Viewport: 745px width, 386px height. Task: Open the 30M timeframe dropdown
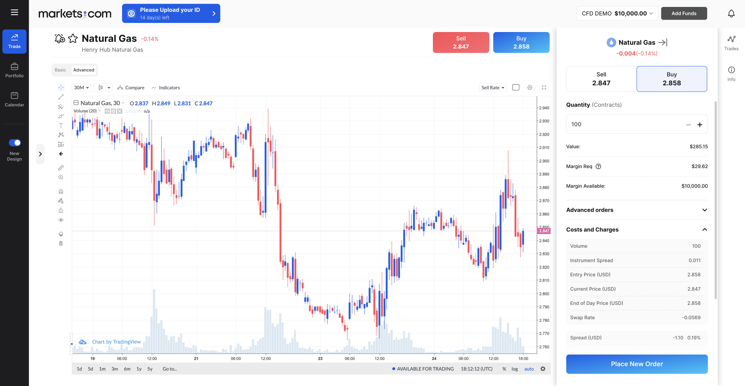tap(81, 88)
